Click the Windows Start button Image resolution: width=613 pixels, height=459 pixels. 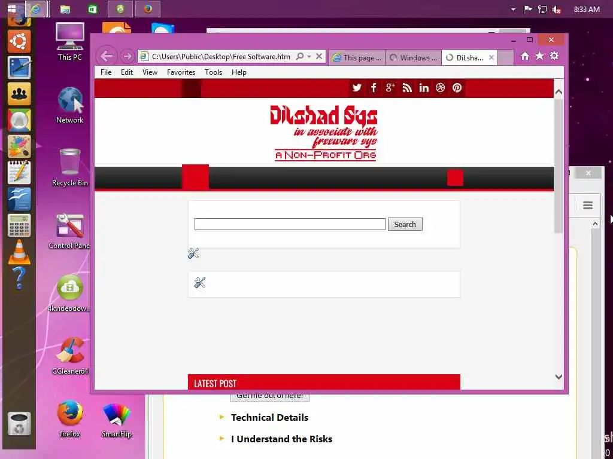(x=12, y=8)
